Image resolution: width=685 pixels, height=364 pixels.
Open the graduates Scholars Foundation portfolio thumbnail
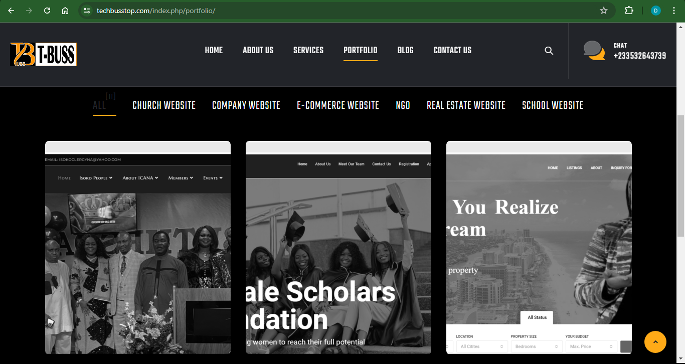click(338, 248)
